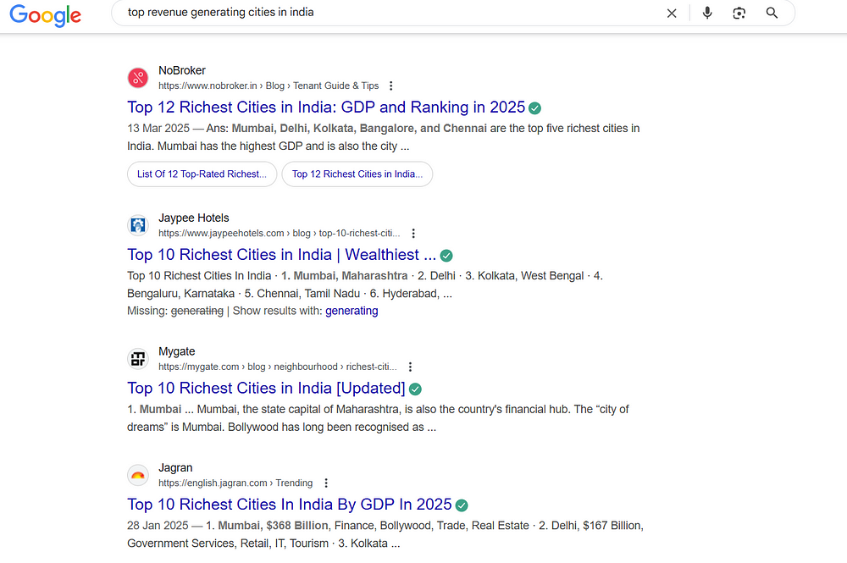Click the Mygate site name
Viewport: 847px width, 563px height.
(x=177, y=351)
